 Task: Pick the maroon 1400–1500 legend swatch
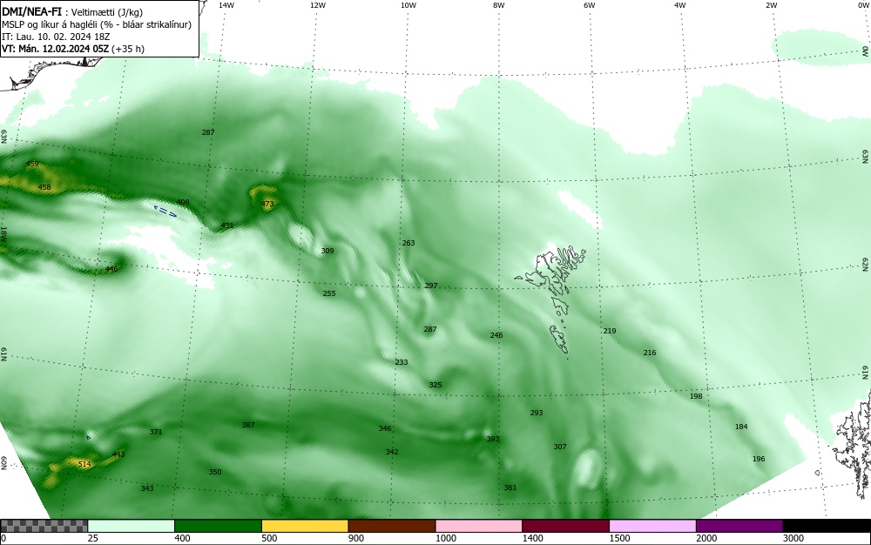coord(565,526)
